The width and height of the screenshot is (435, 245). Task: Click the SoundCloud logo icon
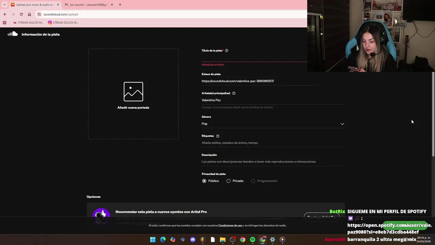[x=13, y=34]
